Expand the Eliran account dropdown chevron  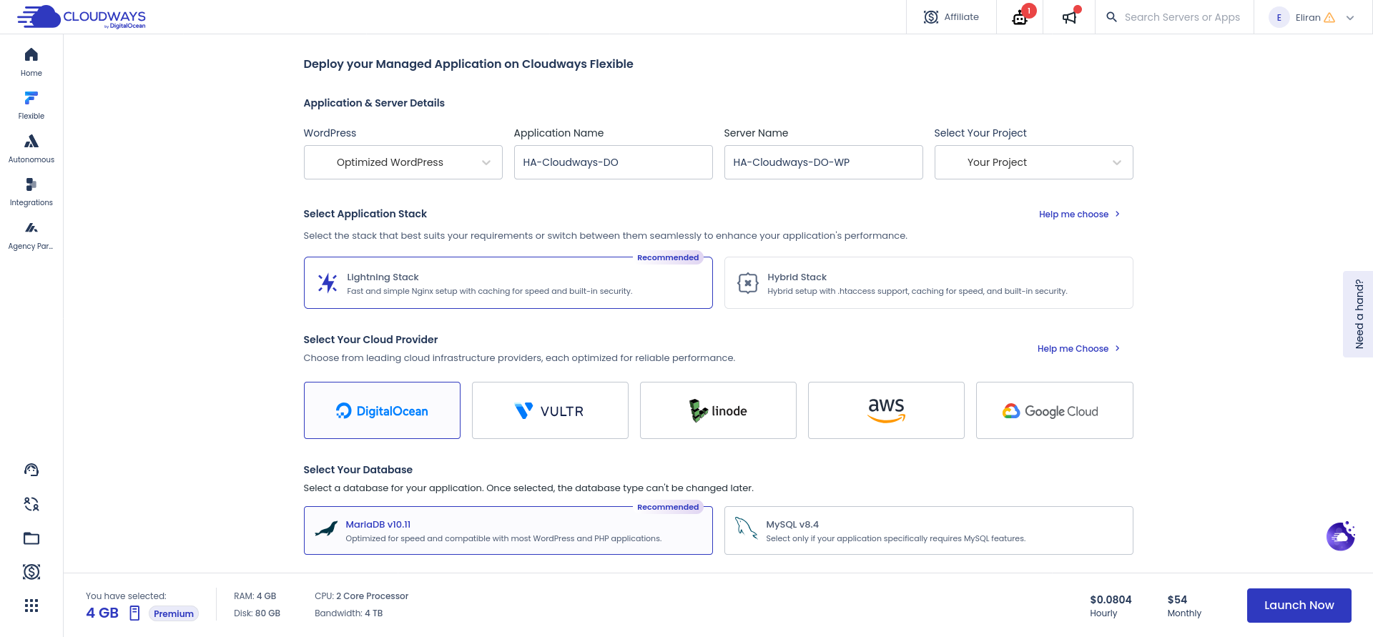pyautogui.click(x=1350, y=18)
